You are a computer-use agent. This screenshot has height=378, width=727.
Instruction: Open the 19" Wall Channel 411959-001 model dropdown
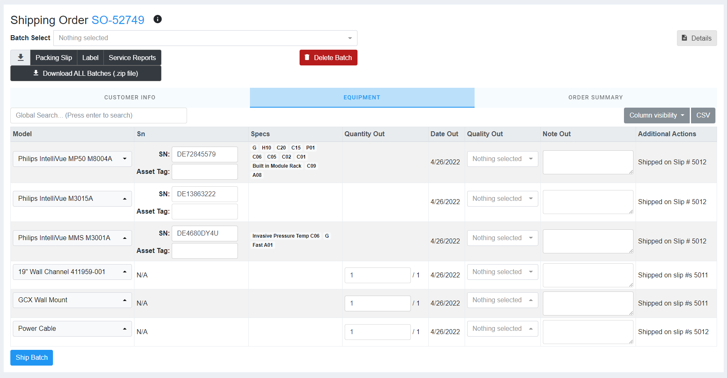coord(72,272)
